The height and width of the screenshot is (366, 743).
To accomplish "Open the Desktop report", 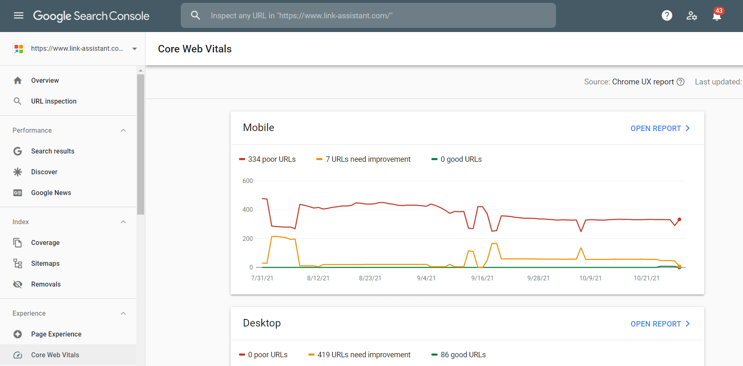I will (x=660, y=324).
